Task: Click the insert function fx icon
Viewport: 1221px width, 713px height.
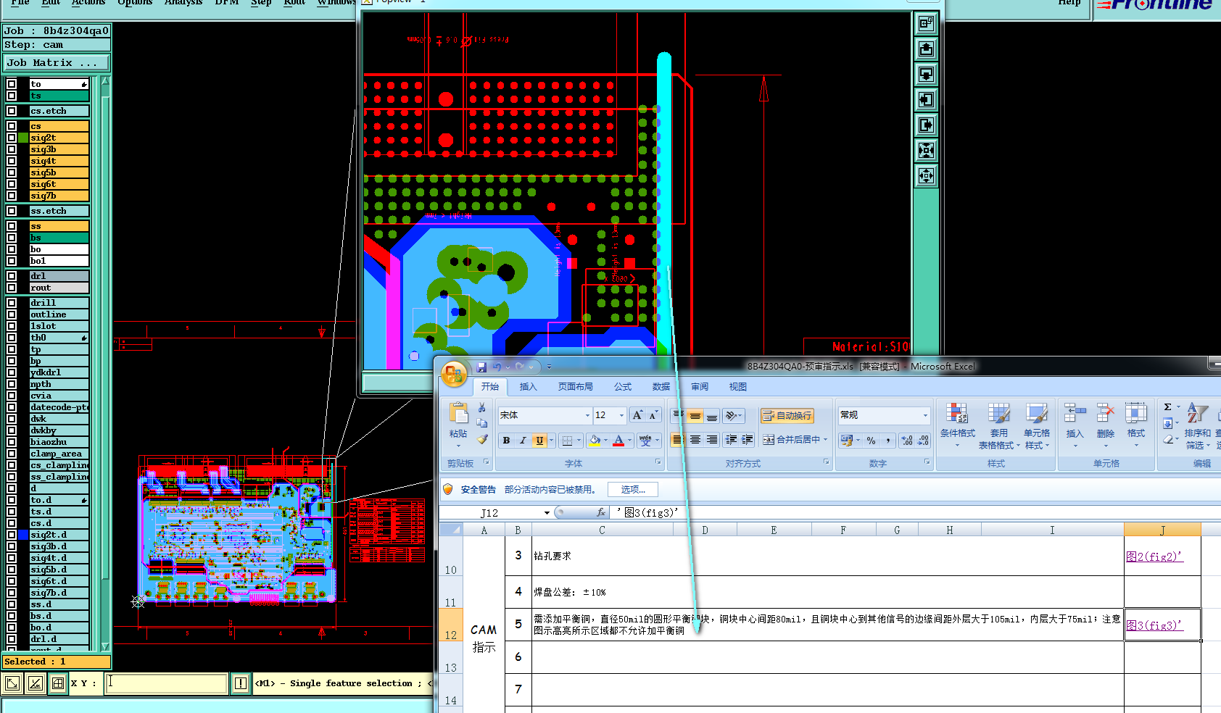Action: tap(600, 512)
